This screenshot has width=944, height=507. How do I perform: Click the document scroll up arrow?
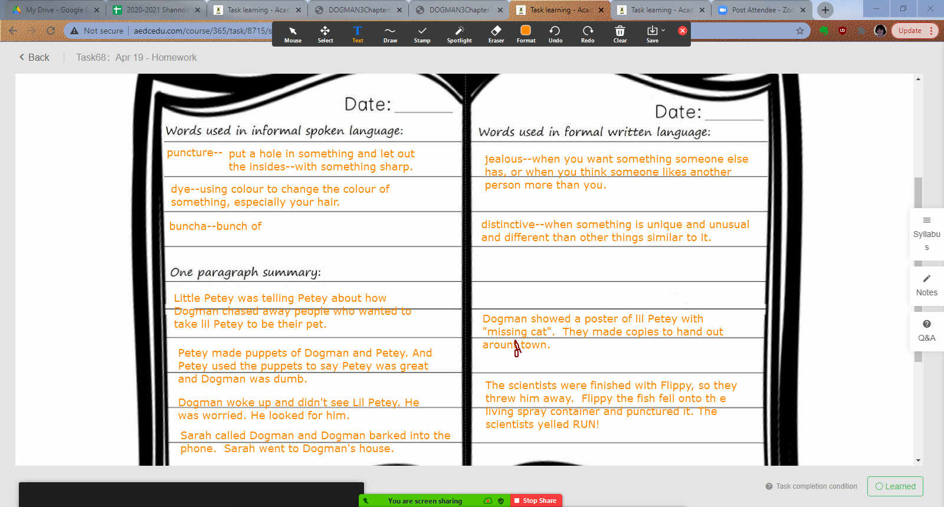918,79
